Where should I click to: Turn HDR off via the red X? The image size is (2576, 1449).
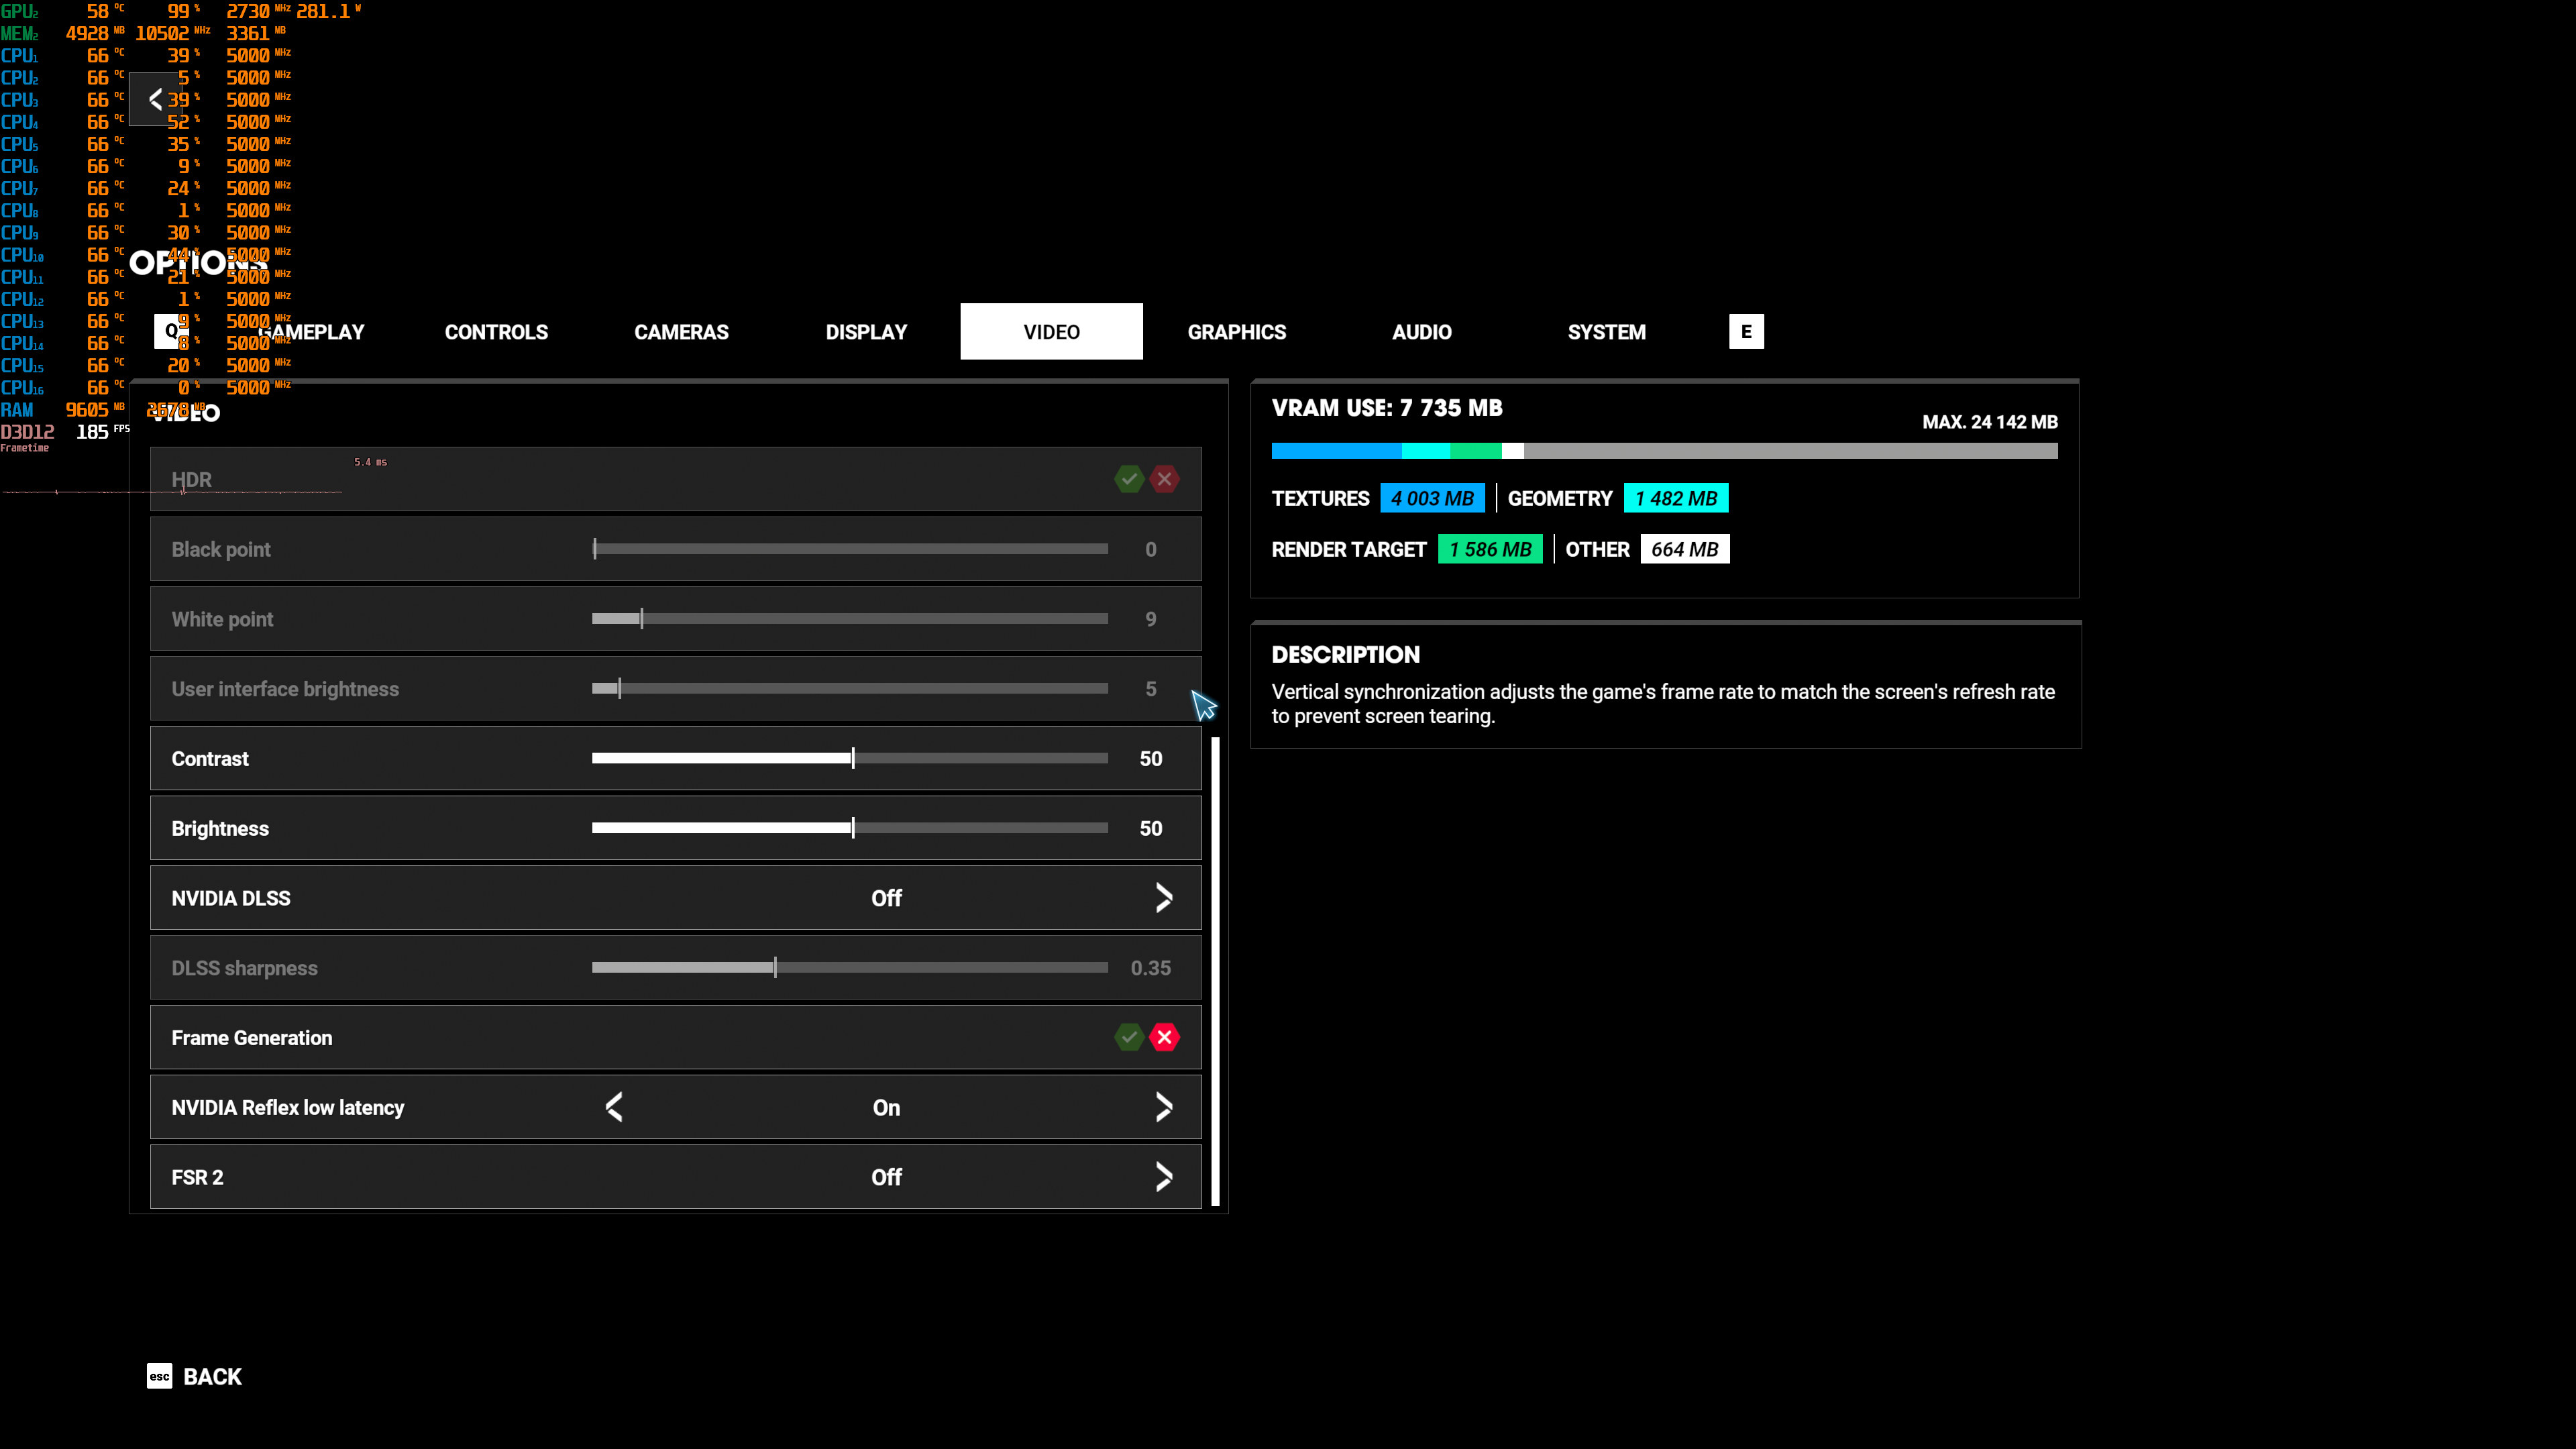pyautogui.click(x=1164, y=479)
